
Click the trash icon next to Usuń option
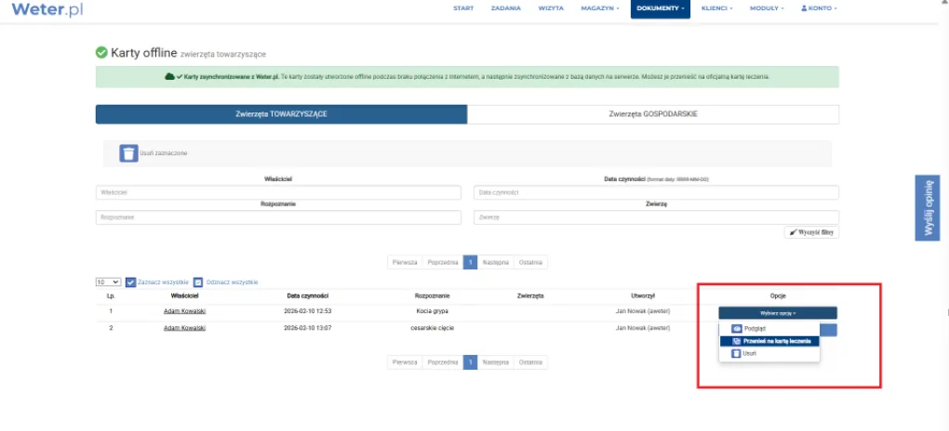737,354
